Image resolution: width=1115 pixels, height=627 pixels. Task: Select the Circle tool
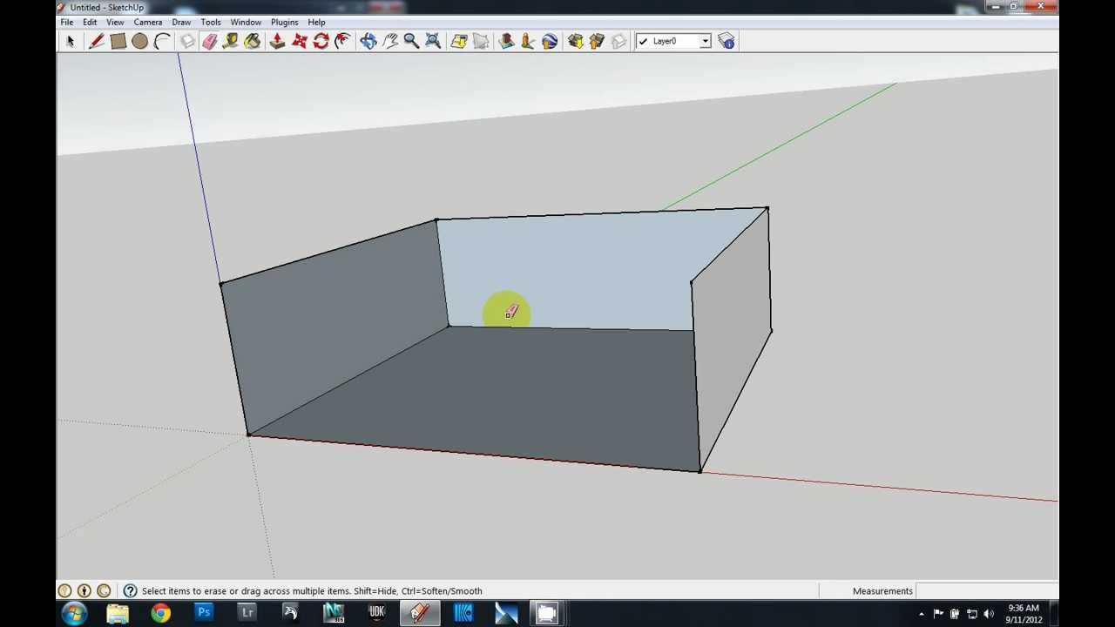139,41
